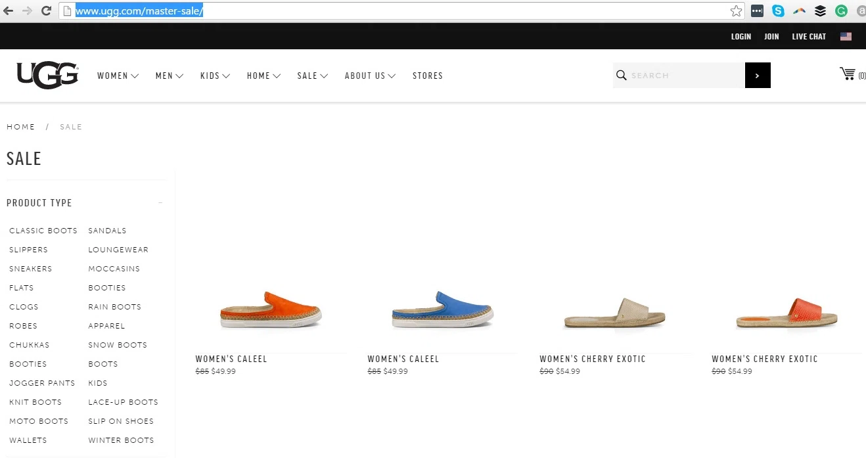Filter by Robes
This screenshot has width=866, height=458.
pyautogui.click(x=23, y=326)
